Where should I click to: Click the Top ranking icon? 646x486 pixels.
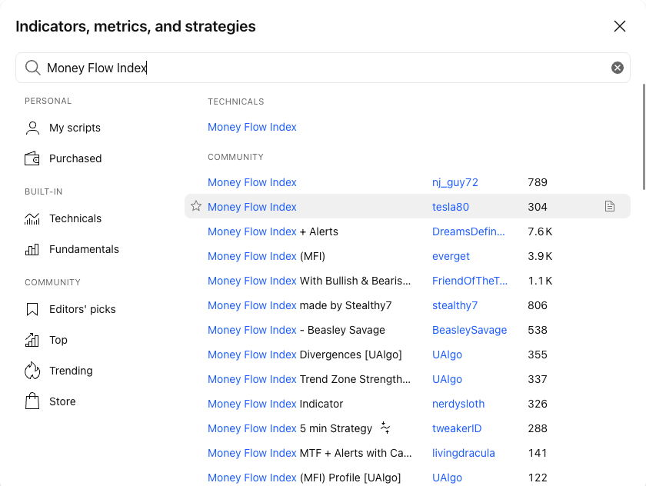(32, 340)
